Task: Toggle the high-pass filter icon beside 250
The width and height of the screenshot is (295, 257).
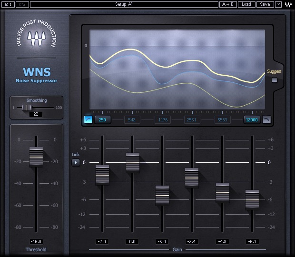Action: click(x=88, y=119)
